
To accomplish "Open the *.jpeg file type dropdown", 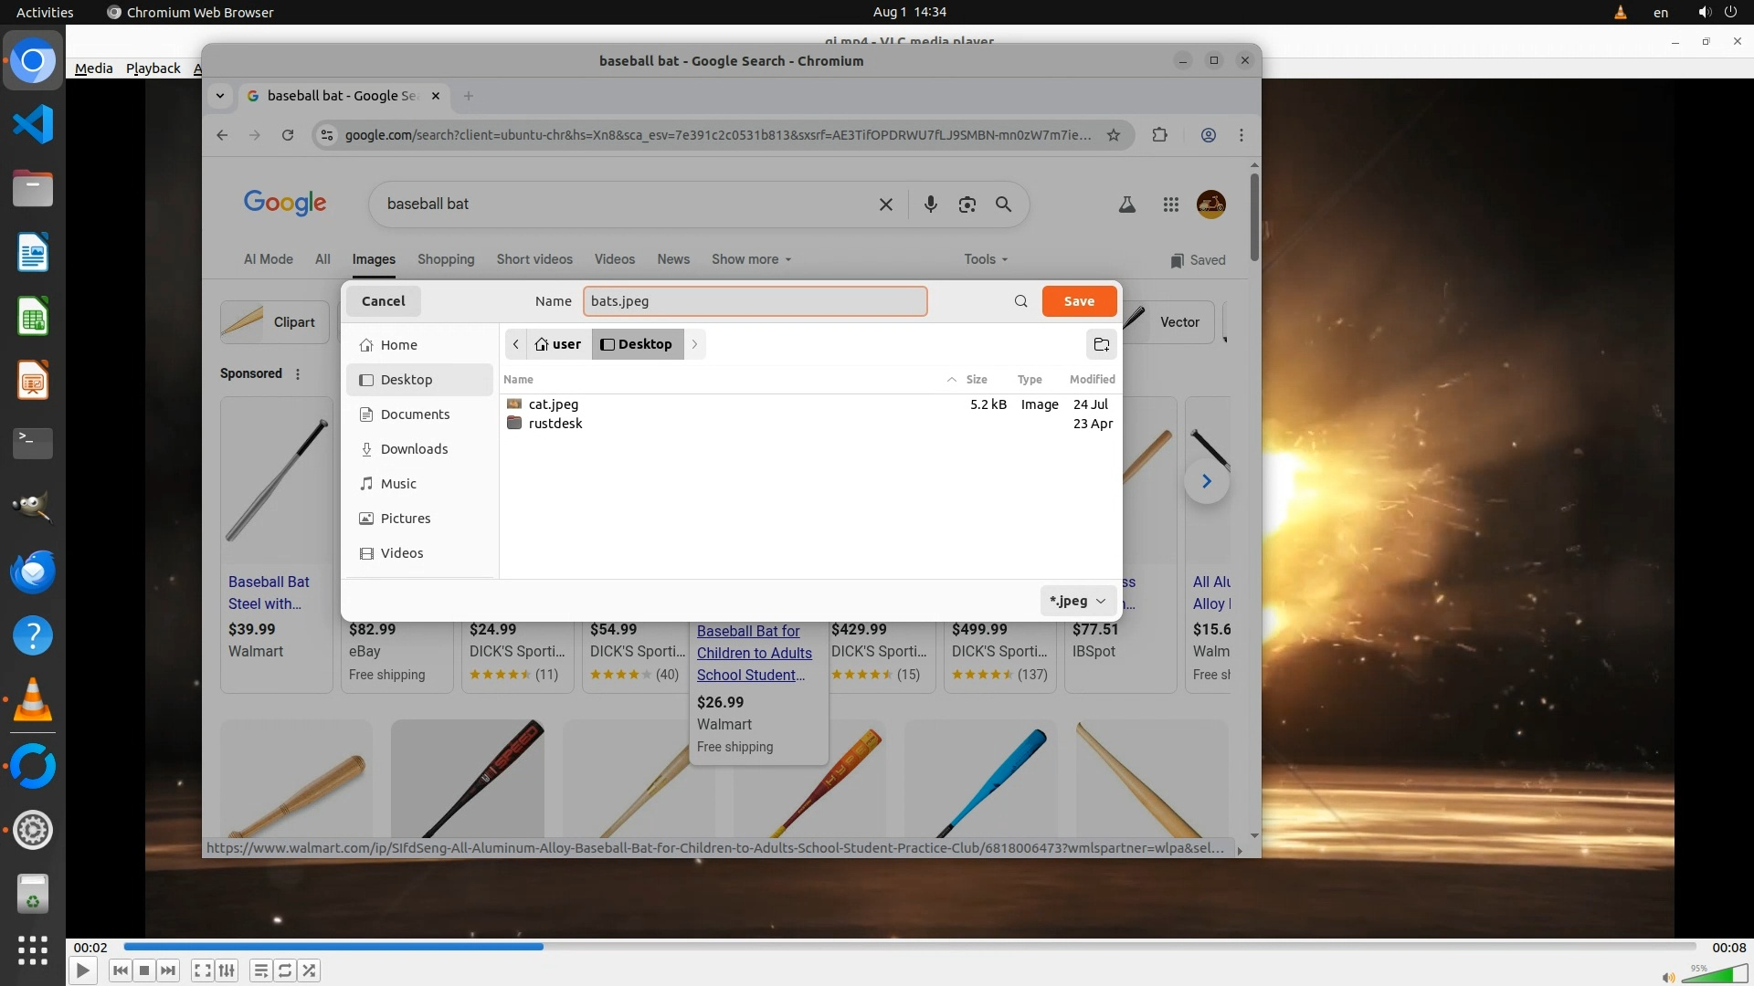I will click(x=1077, y=601).
